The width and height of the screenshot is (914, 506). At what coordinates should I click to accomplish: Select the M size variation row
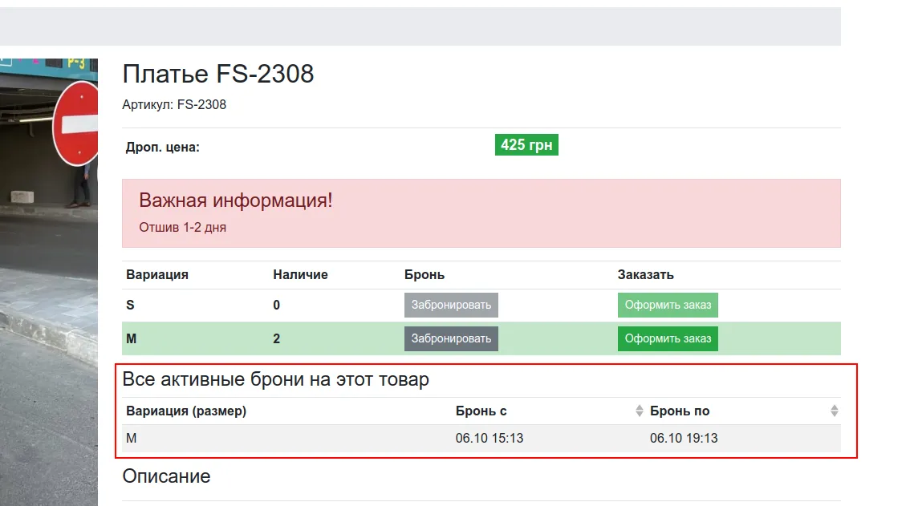(x=481, y=339)
